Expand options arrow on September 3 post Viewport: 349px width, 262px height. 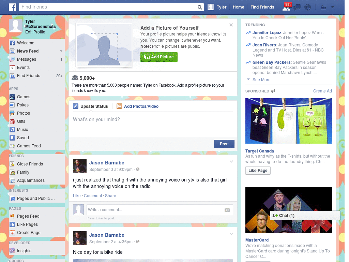click(231, 162)
